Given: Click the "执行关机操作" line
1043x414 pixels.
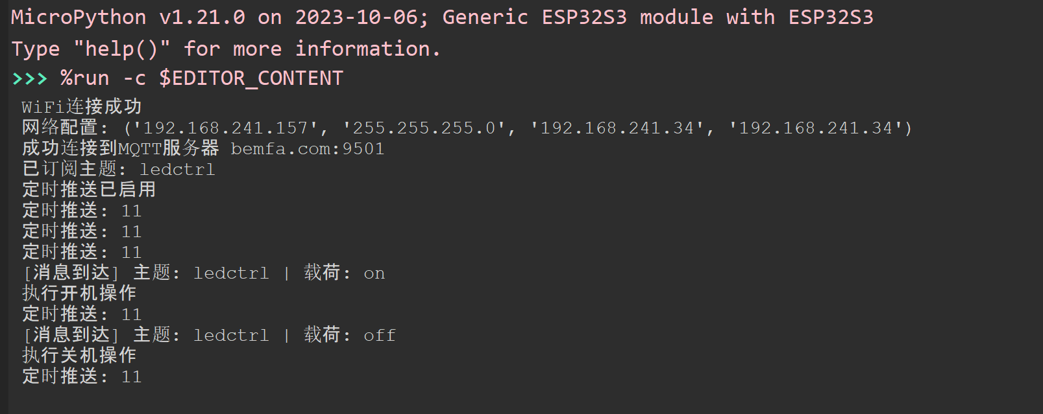Looking at the screenshot, I should point(79,356).
